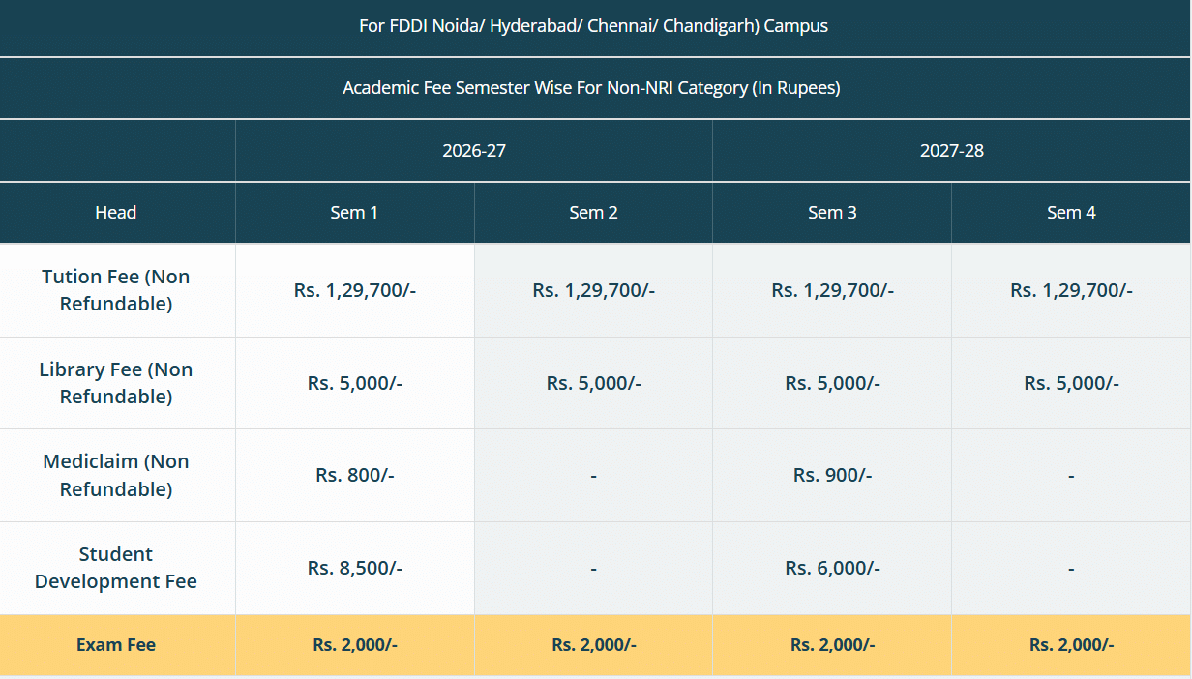
Task: Select the Exam Fee row label
Action: click(116, 645)
